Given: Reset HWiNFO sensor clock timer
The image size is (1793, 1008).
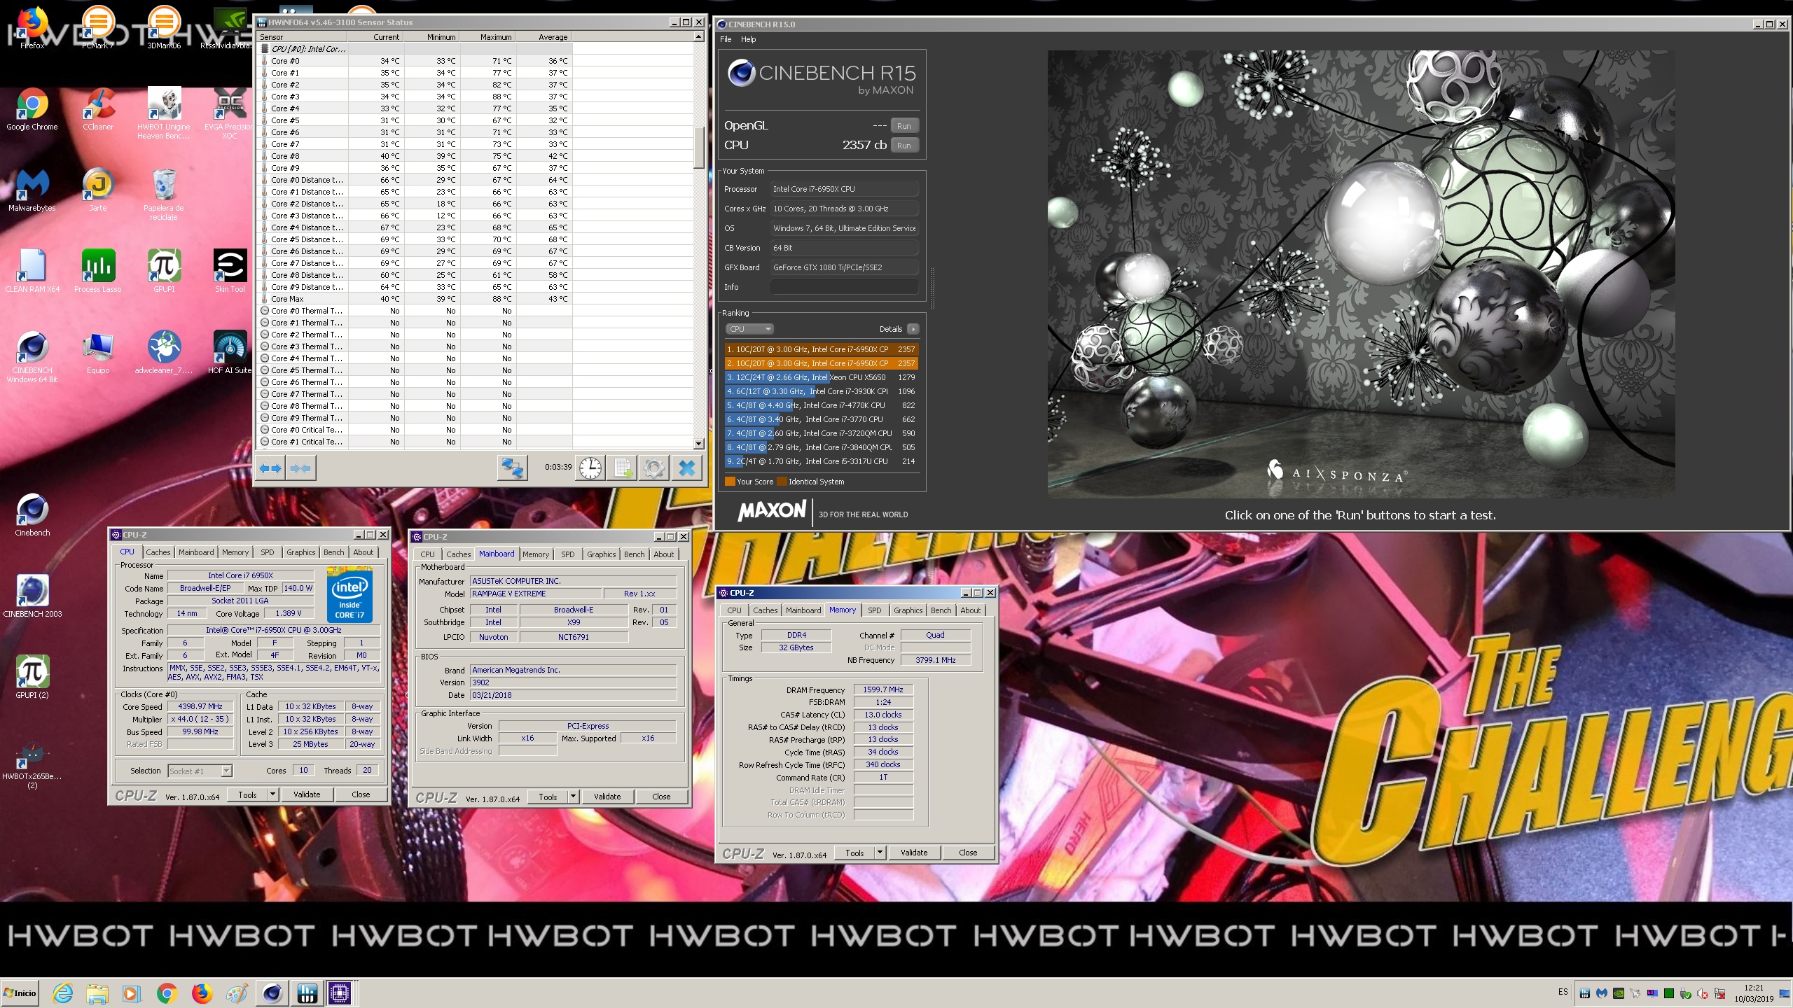Looking at the screenshot, I should (590, 468).
